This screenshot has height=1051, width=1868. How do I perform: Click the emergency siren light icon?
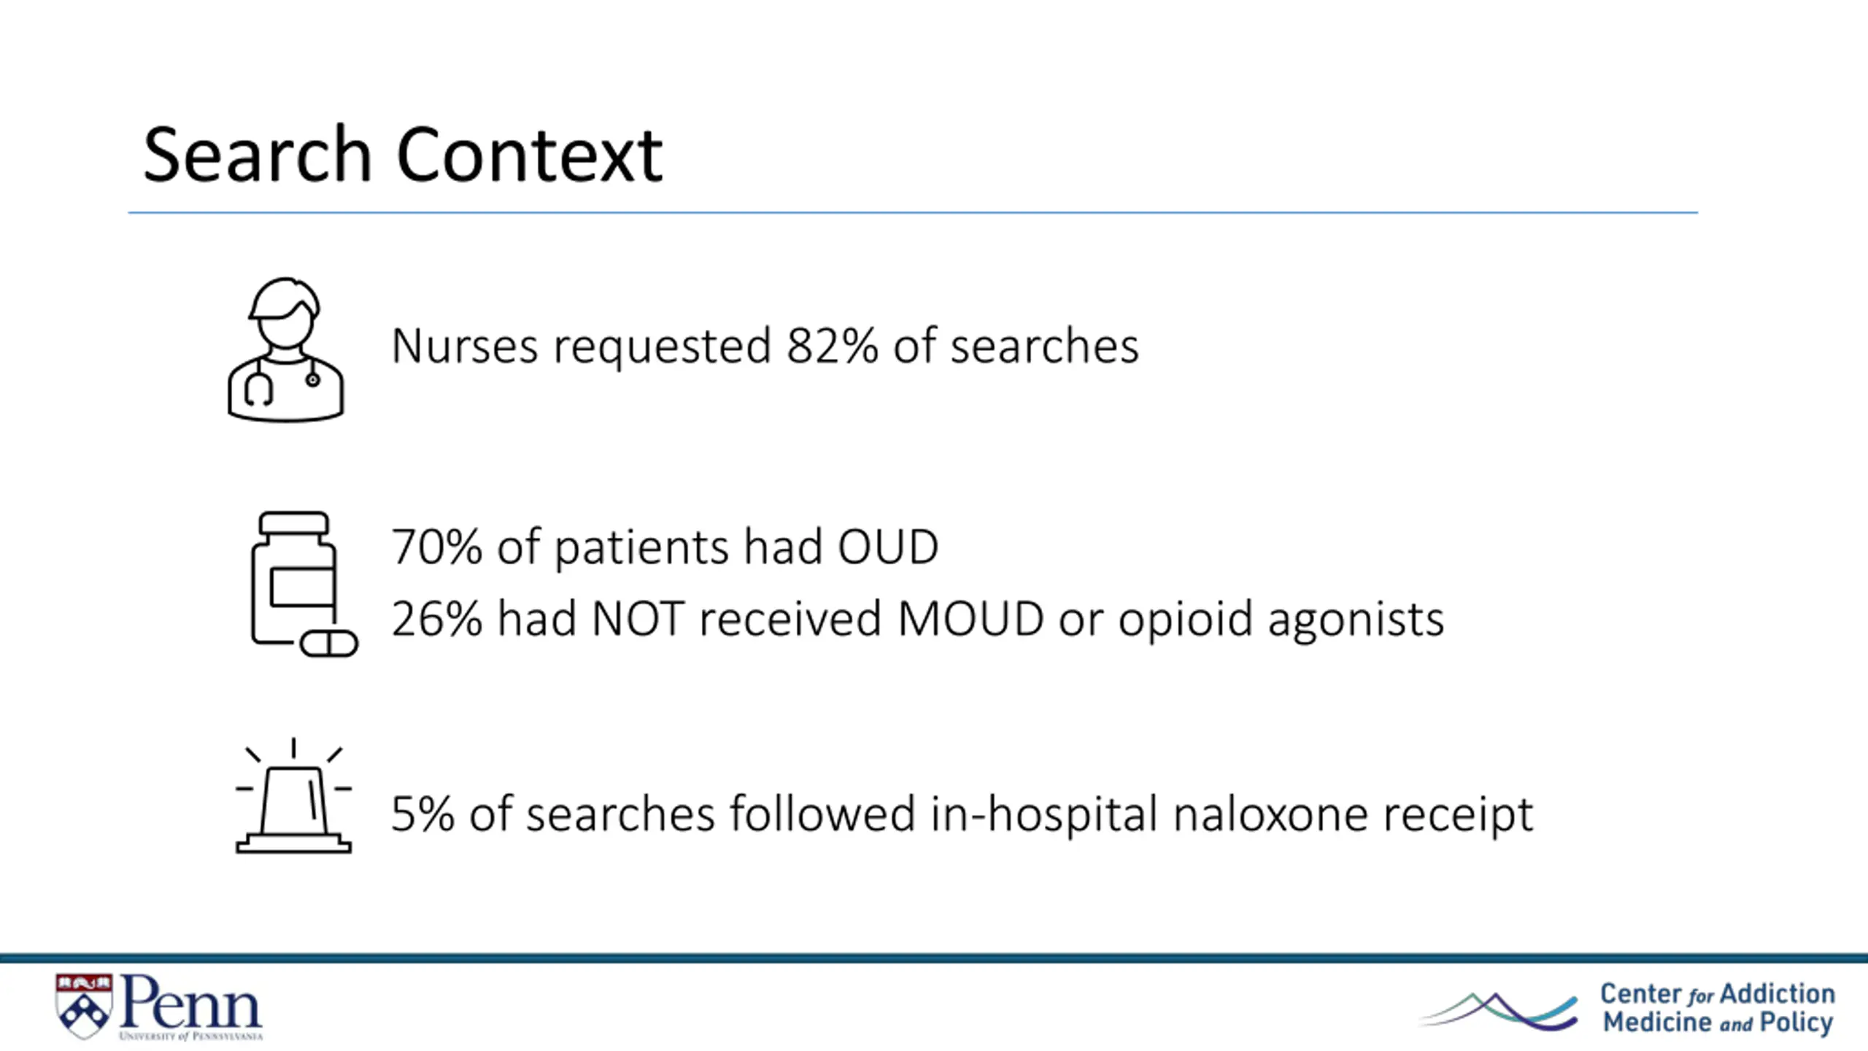tap(293, 796)
